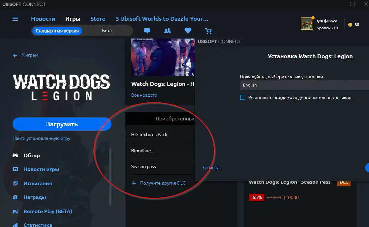Open the Новости tab
Viewport: 369px width, 227px height.
click(x=43, y=19)
